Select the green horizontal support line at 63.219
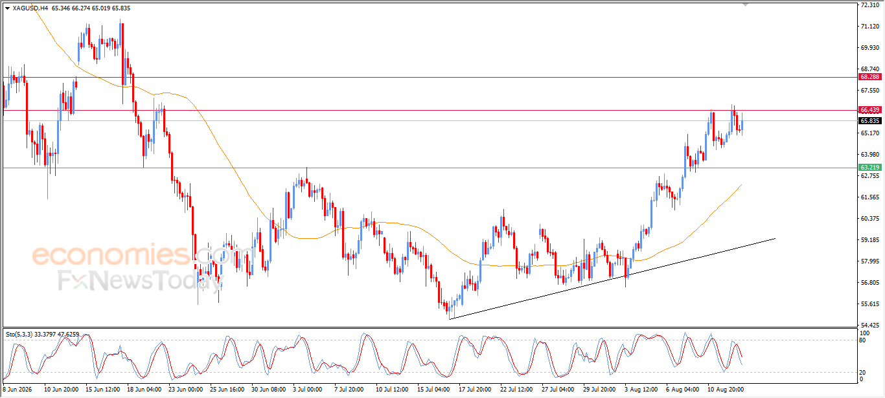 point(428,168)
